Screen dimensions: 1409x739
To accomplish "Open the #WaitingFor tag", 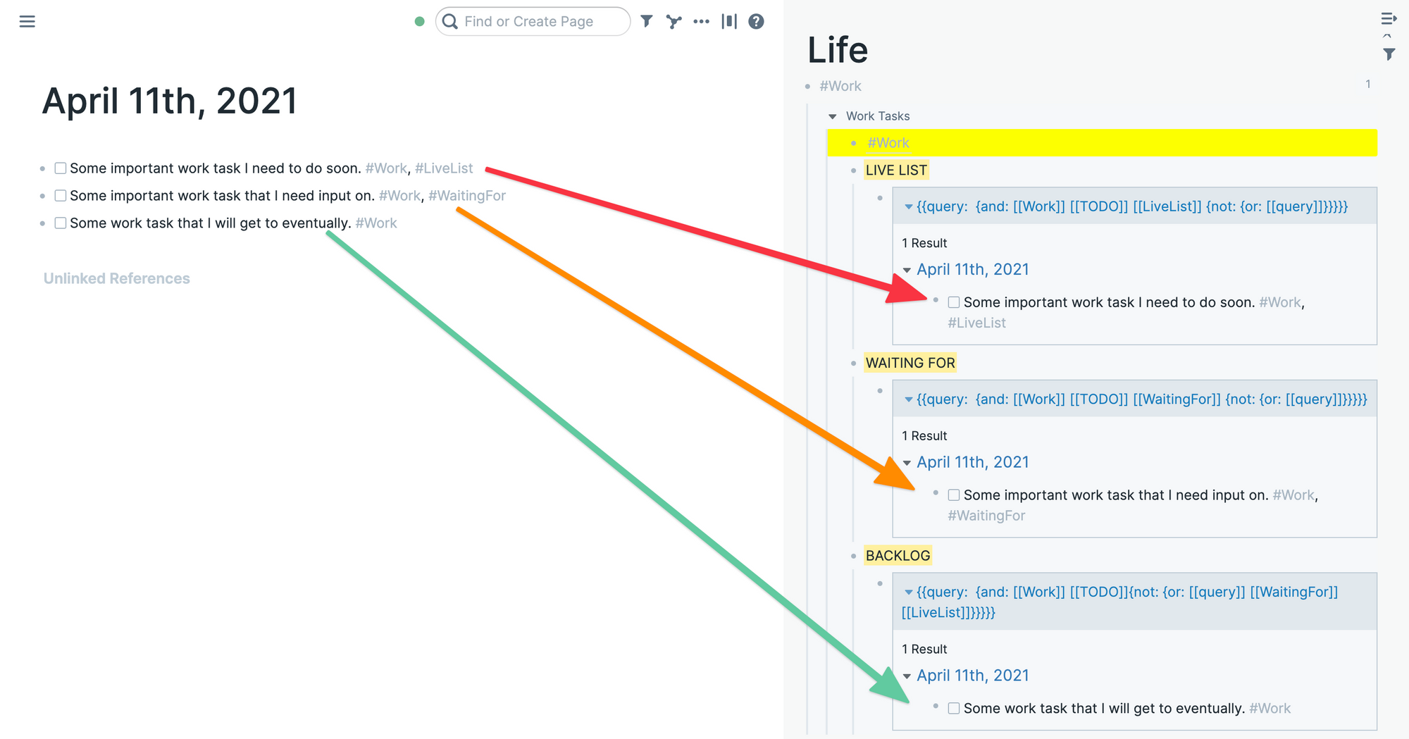I will pos(467,195).
